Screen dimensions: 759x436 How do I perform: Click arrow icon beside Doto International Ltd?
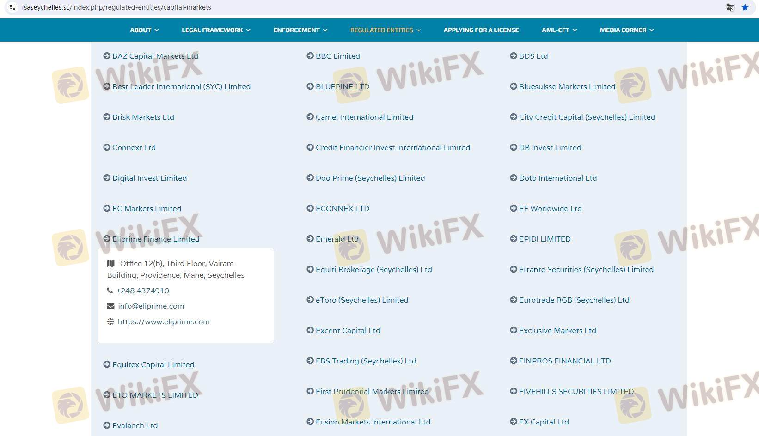pos(514,178)
